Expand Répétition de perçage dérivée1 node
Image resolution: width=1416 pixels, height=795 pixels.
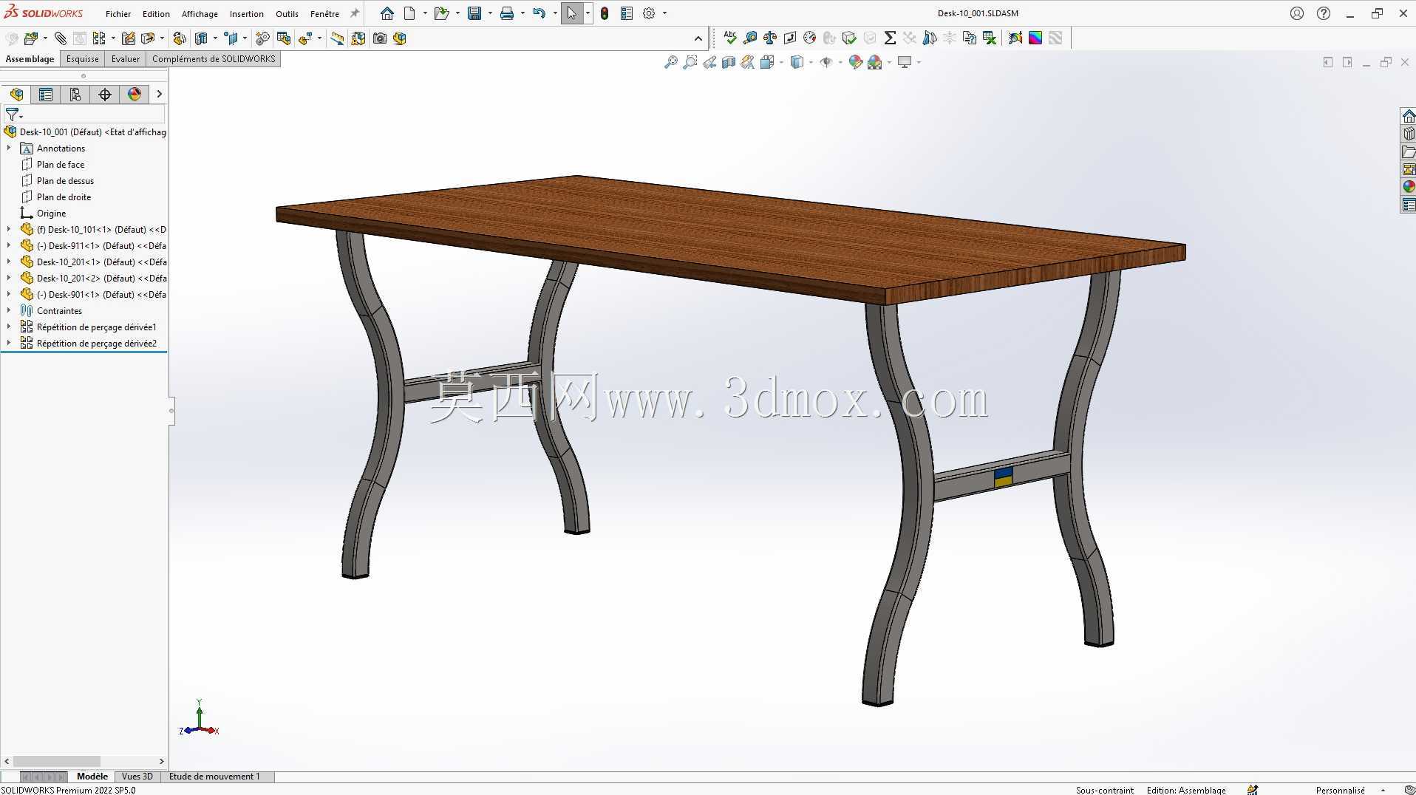point(9,327)
